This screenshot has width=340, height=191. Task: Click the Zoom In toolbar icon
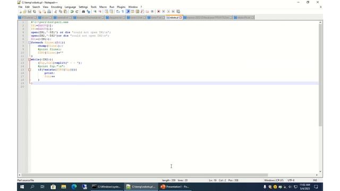(x=95, y=12)
